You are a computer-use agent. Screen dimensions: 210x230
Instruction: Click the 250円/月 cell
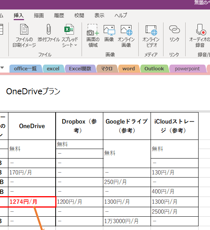coord(127,182)
